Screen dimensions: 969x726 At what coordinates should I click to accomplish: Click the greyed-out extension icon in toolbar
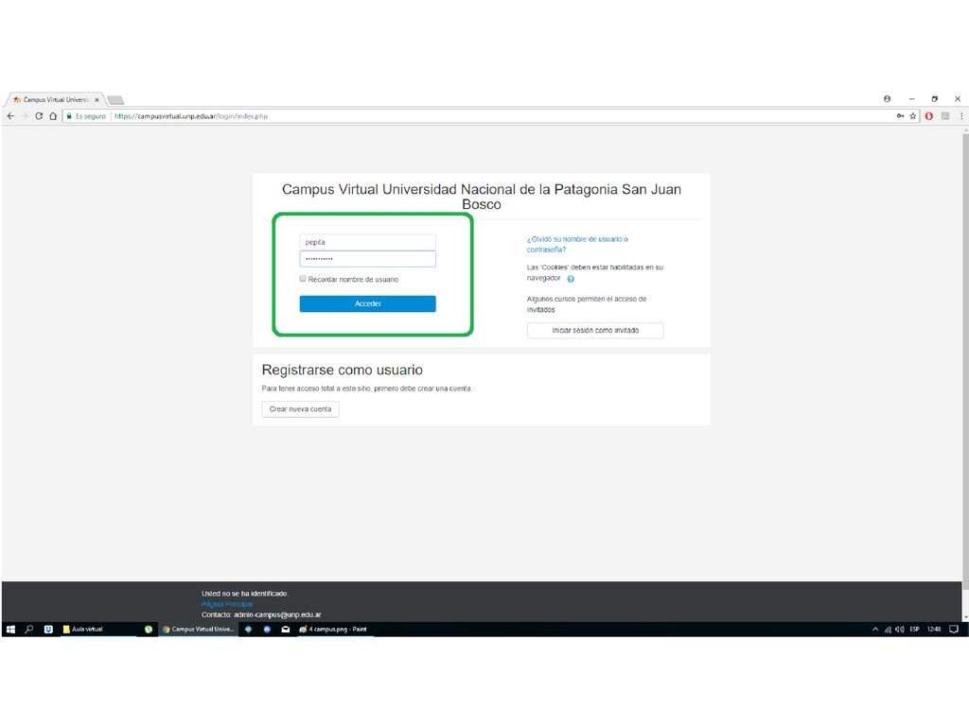(x=945, y=116)
